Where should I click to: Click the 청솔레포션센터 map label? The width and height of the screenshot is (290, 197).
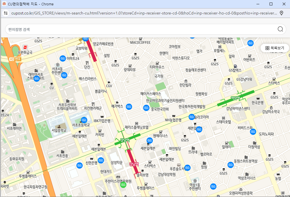tap(196, 70)
